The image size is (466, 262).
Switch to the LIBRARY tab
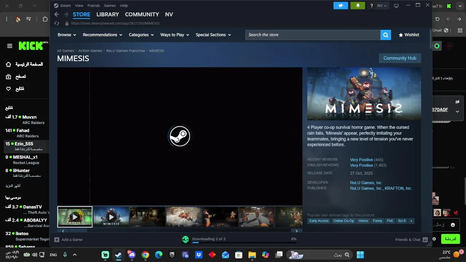click(x=108, y=14)
